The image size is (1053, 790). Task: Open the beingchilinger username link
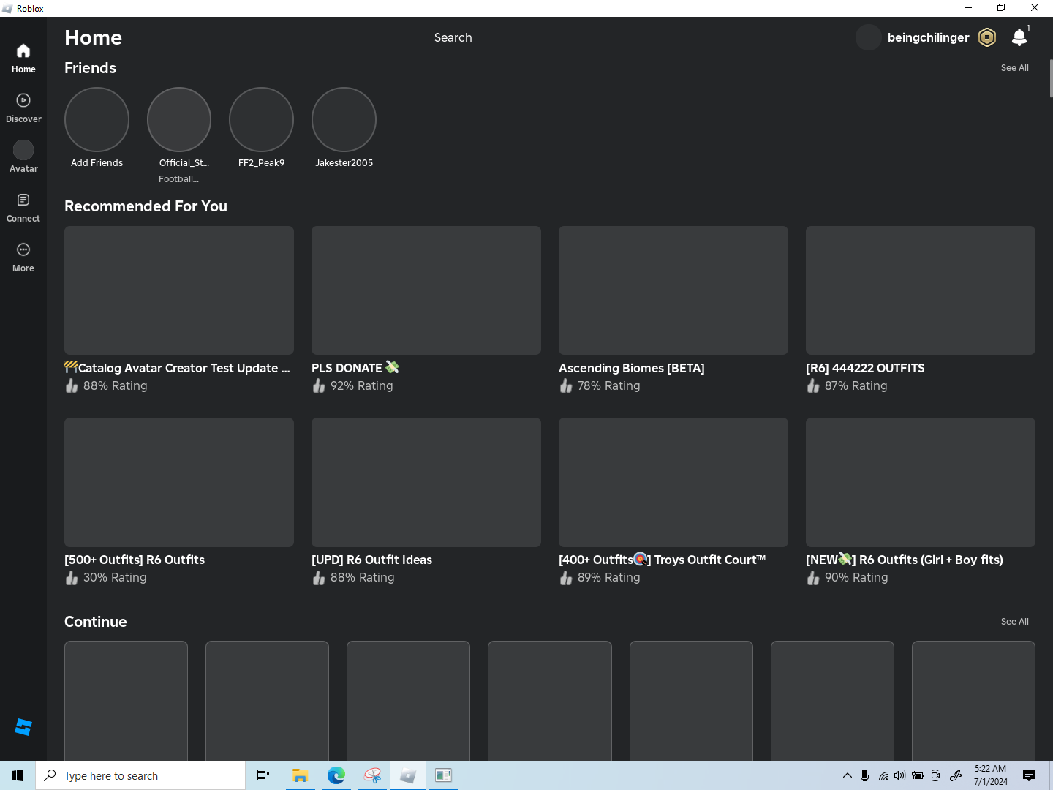928,37
